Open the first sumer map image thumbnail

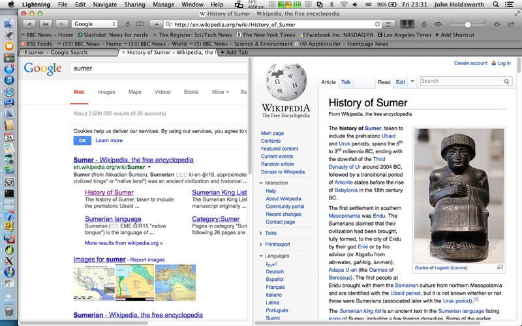click(94, 282)
